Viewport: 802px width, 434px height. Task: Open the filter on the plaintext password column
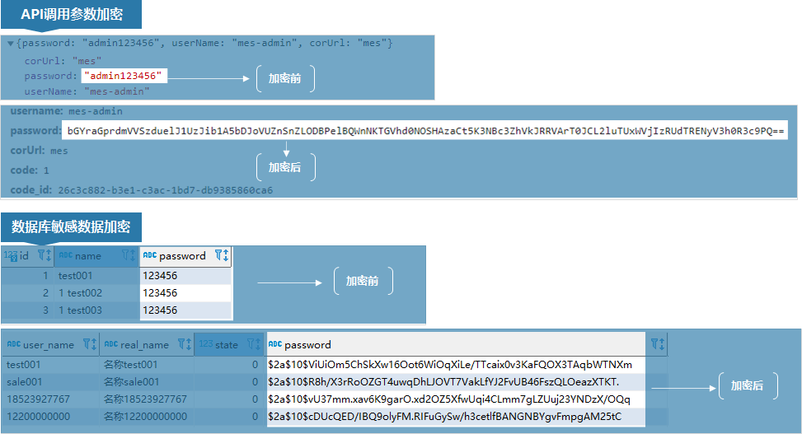(221, 256)
